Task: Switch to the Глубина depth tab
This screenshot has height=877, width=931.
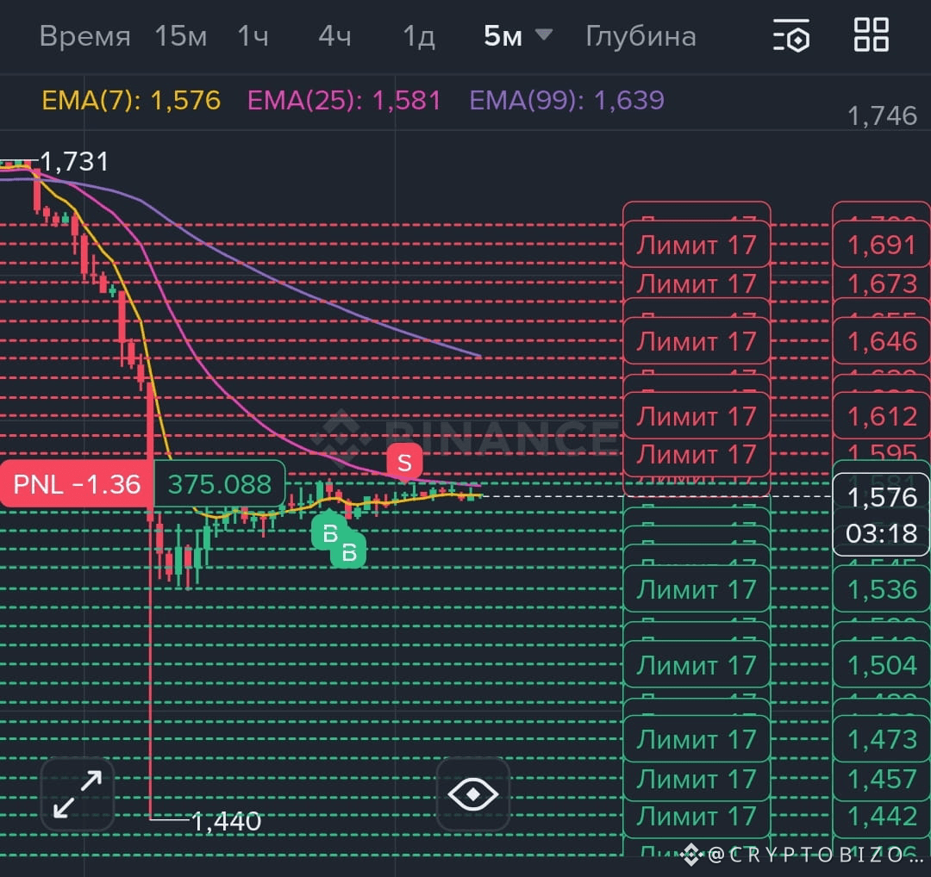Action: point(640,36)
